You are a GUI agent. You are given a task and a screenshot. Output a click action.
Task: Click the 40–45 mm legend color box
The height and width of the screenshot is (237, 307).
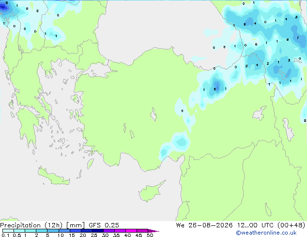pos(131,231)
